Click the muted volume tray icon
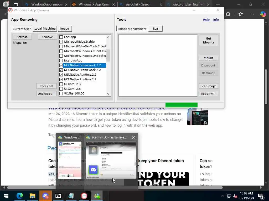Screen dimensions: 269x201 point(235,196)
